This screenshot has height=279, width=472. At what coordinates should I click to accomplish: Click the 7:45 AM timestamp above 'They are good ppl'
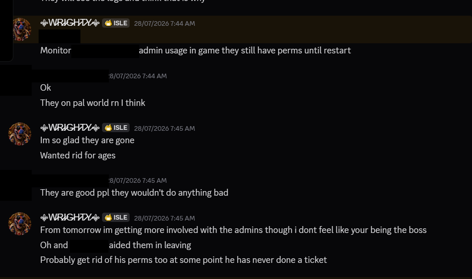[x=137, y=180]
